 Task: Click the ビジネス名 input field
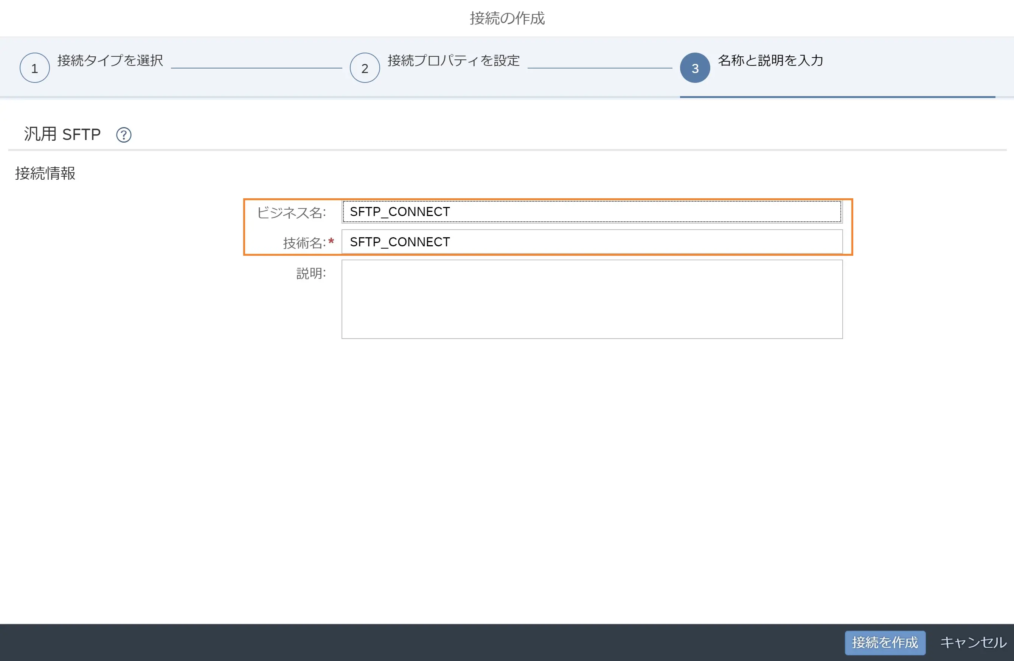coord(592,212)
